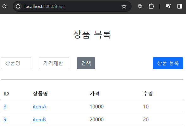Open the Extensions puzzle icon

[x=151, y=6]
